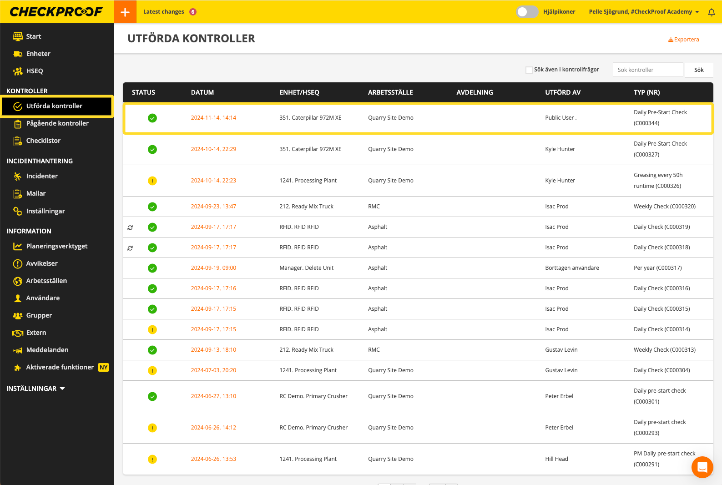Click sync icon on C000319 row
This screenshot has width=722, height=485.
[130, 227]
